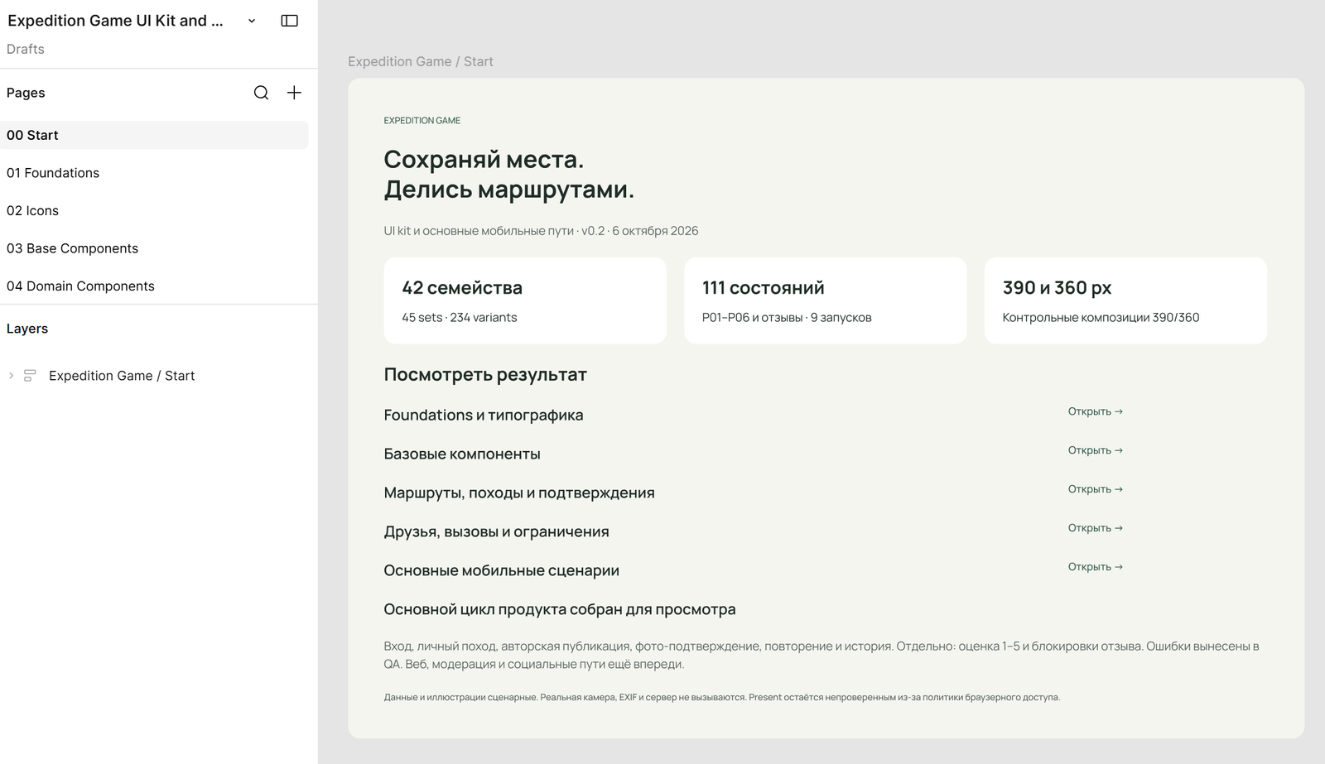Open the page search icon
The width and height of the screenshot is (1325, 764).
pos(261,93)
